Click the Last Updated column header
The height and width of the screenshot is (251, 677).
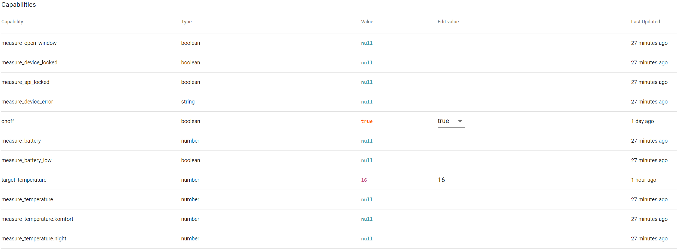click(645, 22)
